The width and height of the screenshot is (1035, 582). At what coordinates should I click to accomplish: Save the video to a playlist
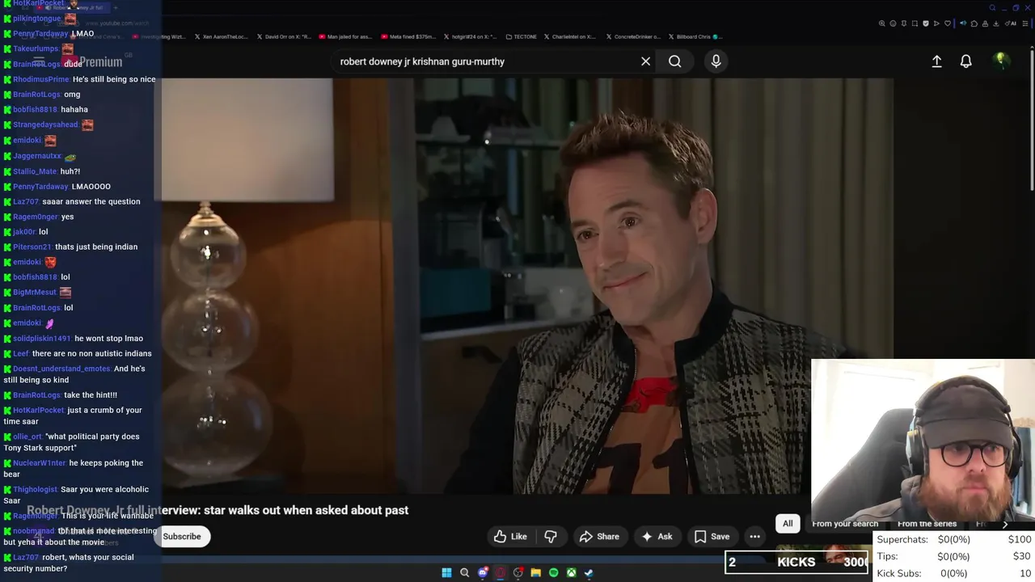coord(712,537)
